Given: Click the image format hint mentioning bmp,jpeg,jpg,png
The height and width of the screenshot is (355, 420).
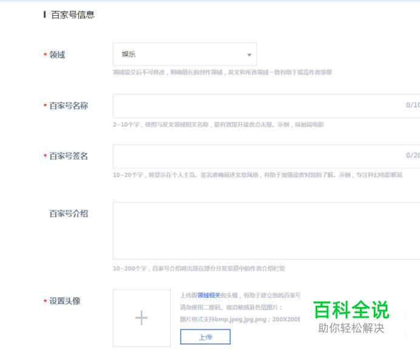Looking at the screenshot, I should click(x=240, y=319).
